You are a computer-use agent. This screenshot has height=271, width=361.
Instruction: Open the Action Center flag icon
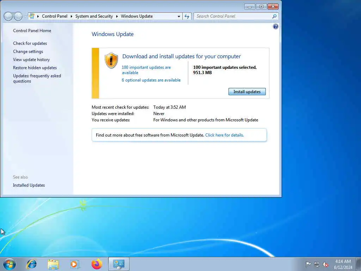(308, 264)
